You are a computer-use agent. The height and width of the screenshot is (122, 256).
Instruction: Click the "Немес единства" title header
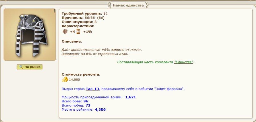(128, 5)
